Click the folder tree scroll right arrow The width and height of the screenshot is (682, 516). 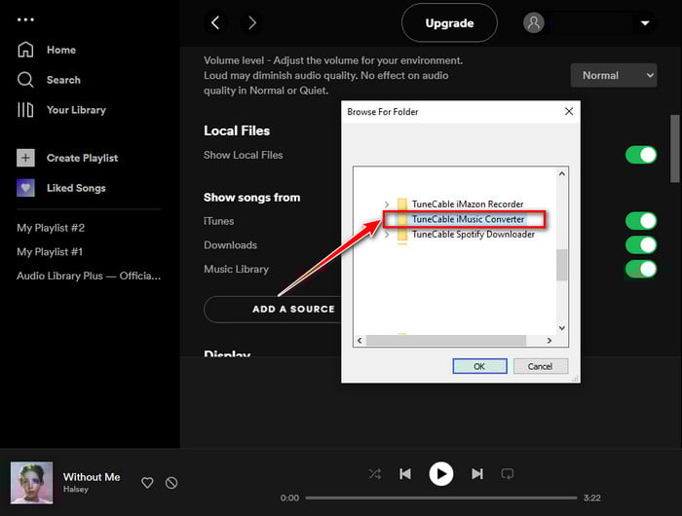[x=549, y=341]
